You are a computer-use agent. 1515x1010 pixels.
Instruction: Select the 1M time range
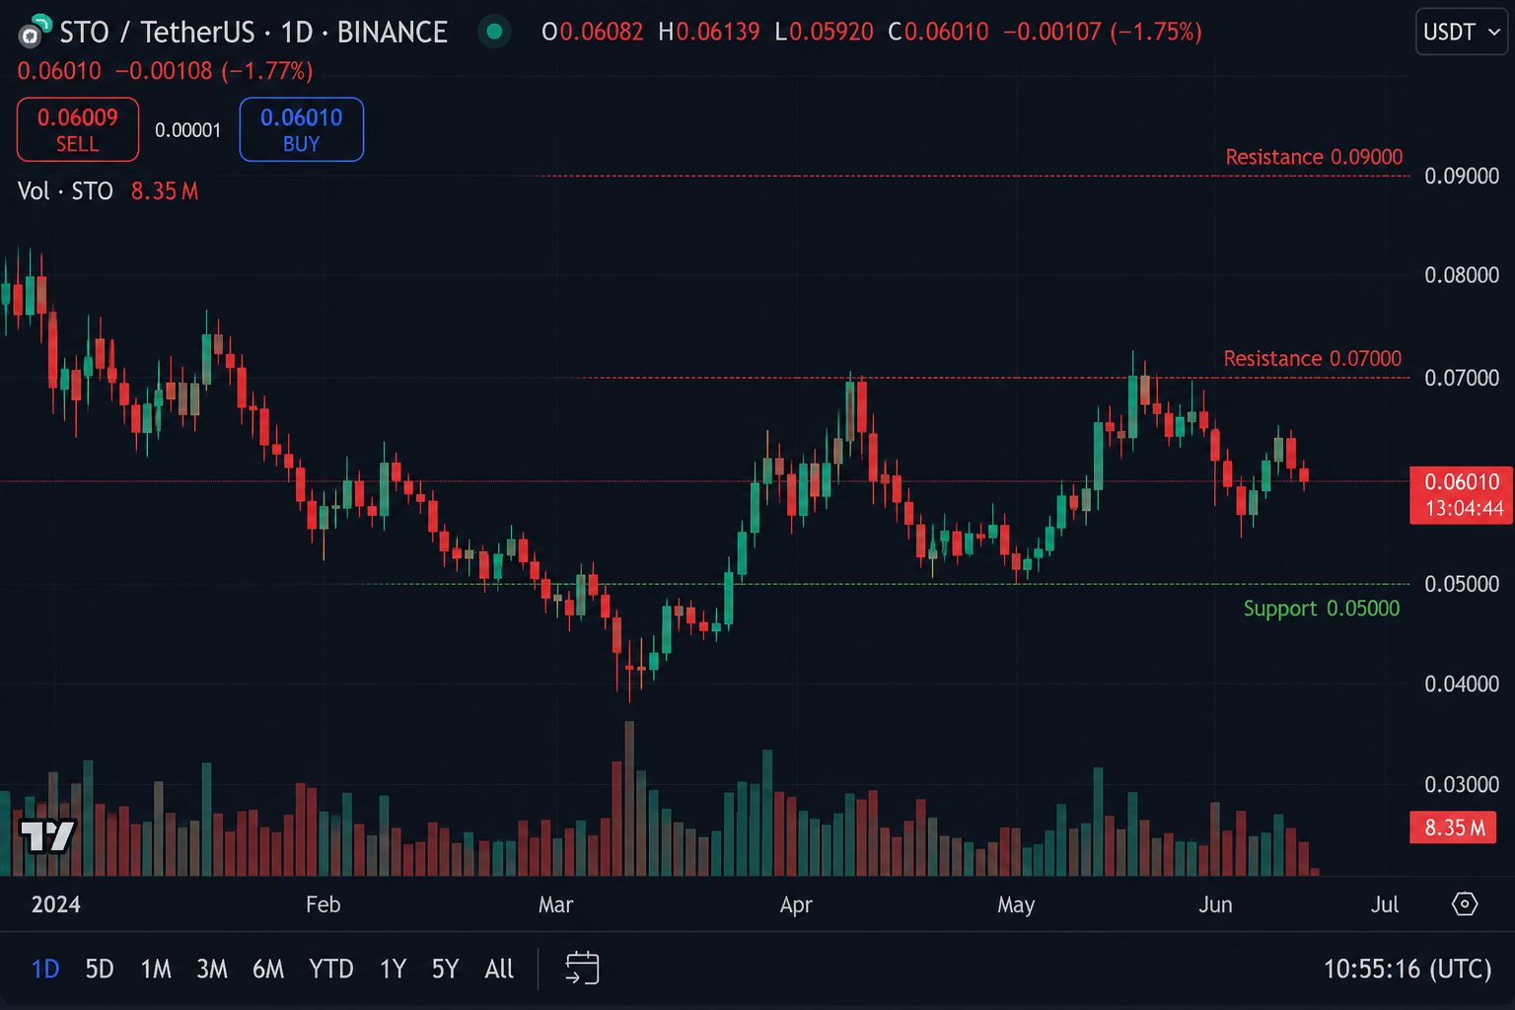coord(156,969)
